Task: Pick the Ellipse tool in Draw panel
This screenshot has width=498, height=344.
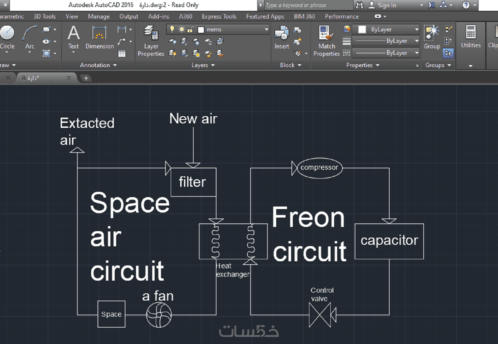Action: tap(46, 41)
